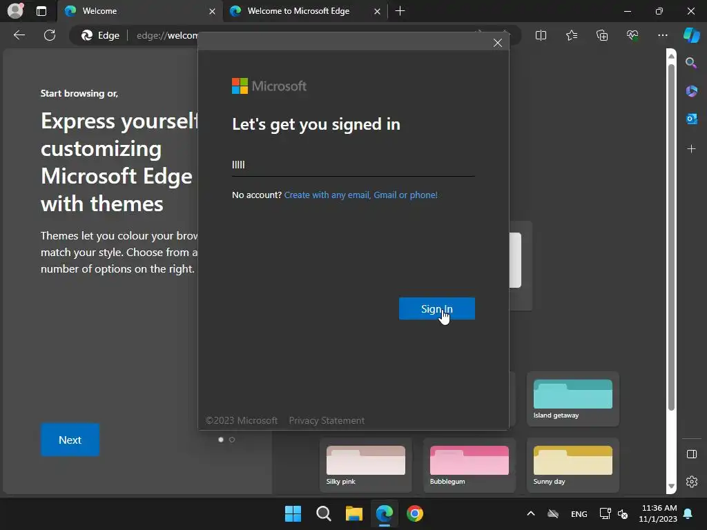Open tab actions menu icon
707x530 pixels.
click(x=41, y=11)
